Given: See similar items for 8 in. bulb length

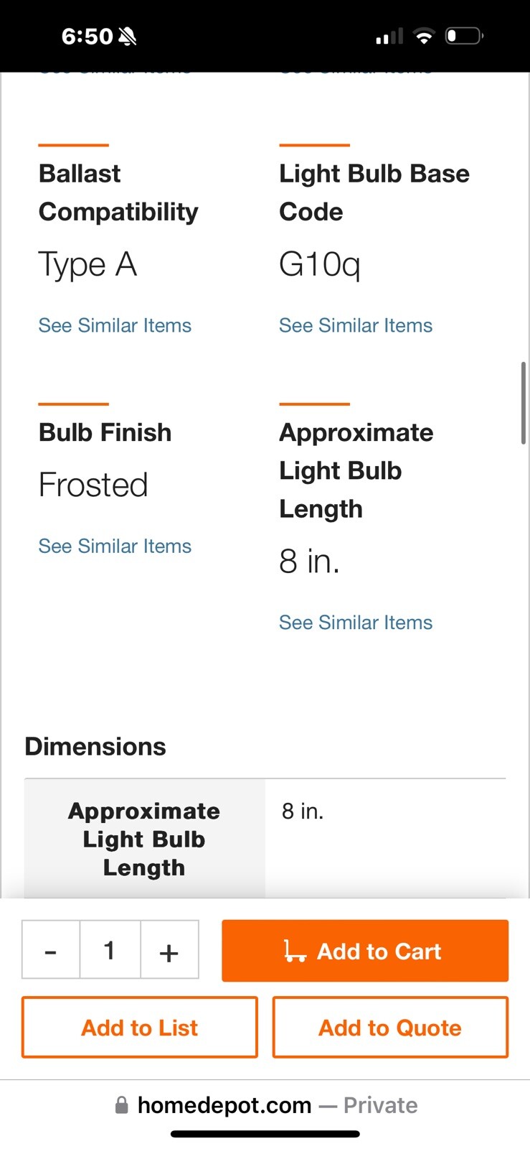Looking at the screenshot, I should (x=356, y=622).
